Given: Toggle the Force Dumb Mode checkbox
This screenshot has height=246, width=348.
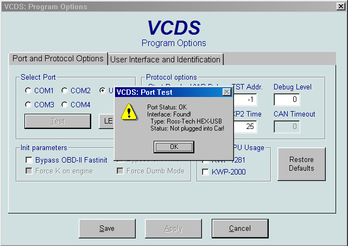Looking at the screenshot, I should click(120, 171).
